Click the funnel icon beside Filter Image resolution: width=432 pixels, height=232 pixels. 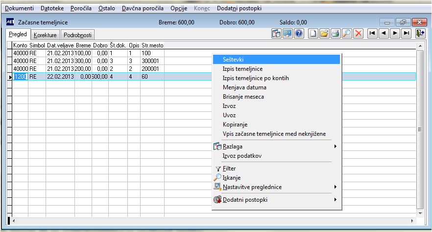tap(218, 169)
